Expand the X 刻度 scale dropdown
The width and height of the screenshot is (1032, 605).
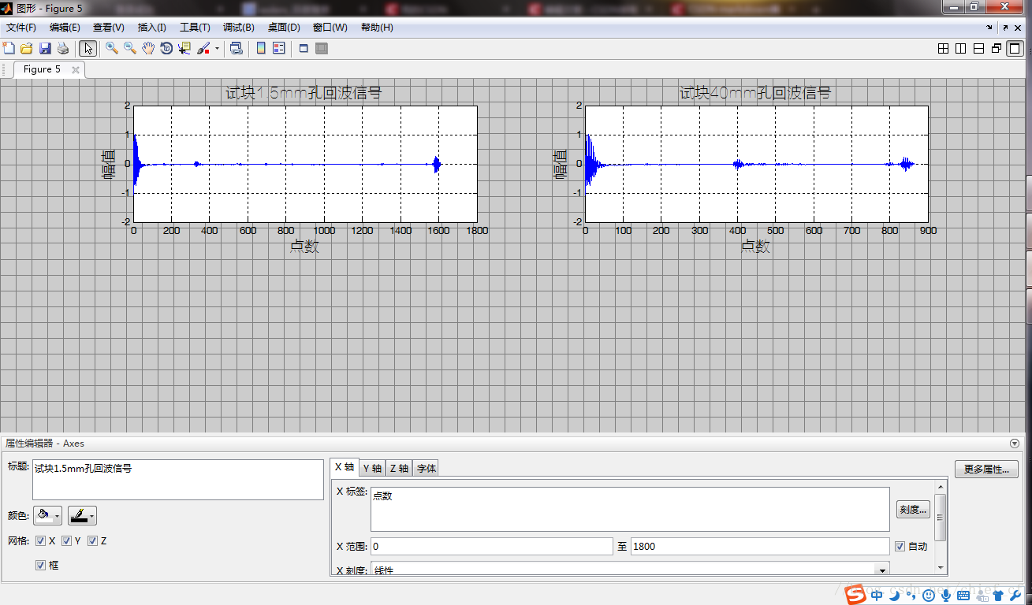pos(882,569)
